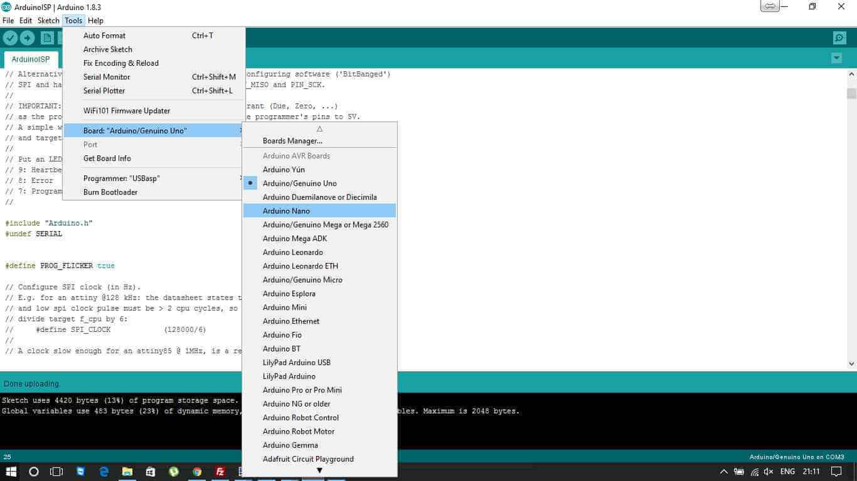Click the Upload arrow button

point(27,39)
